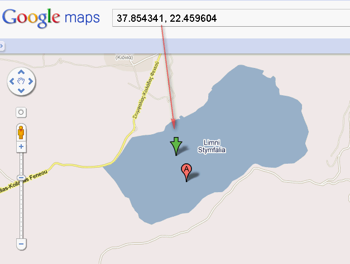350x264 pixels.
Task: Click the Kionia place label
Action: point(124,57)
